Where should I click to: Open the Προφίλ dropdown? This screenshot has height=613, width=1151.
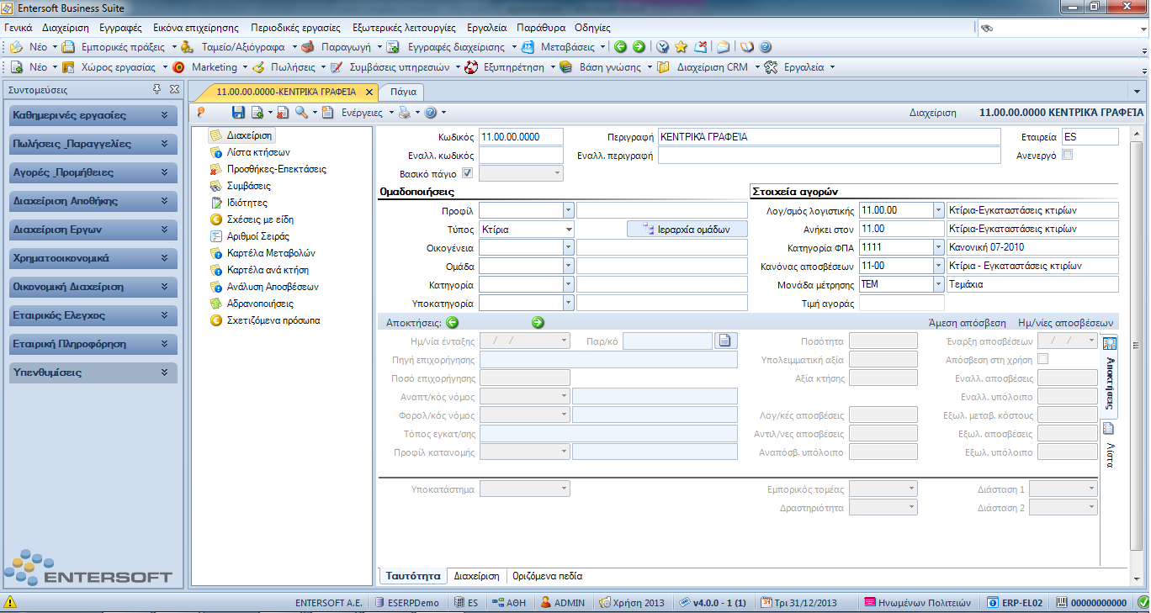click(x=568, y=210)
